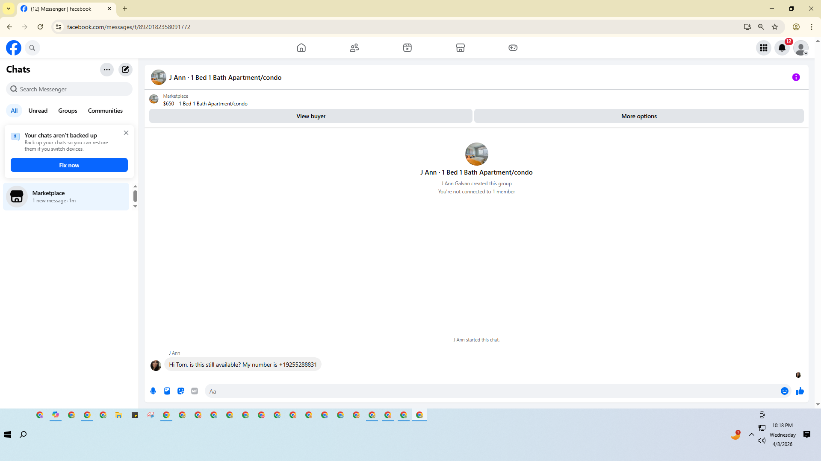Send a thumbs-up like
821x461 pixels.
pos(800,391)
